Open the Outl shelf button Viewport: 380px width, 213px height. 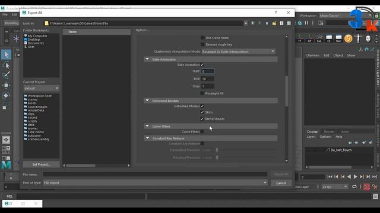(x=338, y=38)
